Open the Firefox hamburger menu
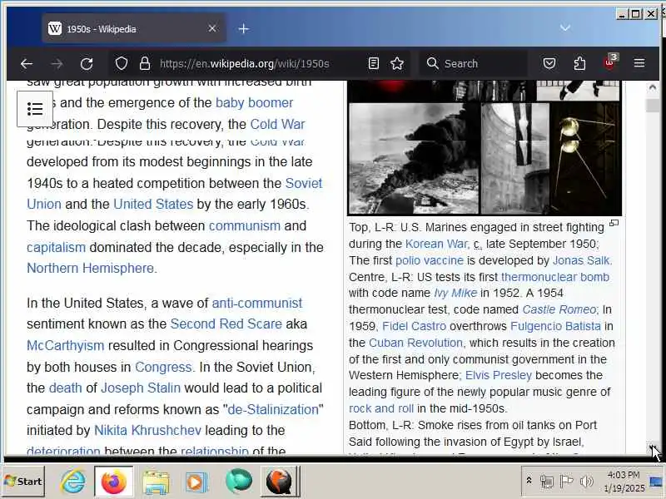The height and width of the screenshot is (499, 666). (639, 64)
